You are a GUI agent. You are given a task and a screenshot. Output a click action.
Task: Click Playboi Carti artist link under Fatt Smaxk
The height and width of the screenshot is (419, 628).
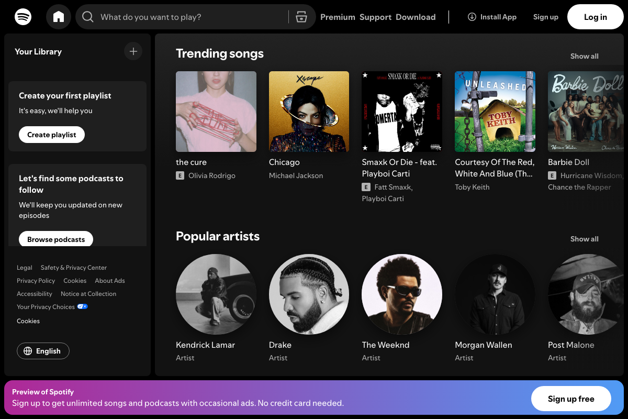coord(383,199)
